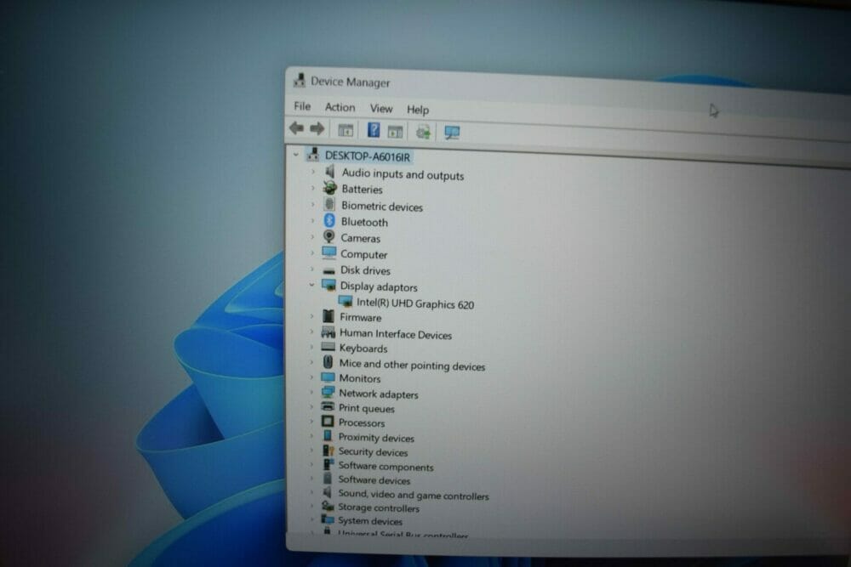Click Update device driver toolbar icon
Screen dimensions: 851x567
point(423,132)
